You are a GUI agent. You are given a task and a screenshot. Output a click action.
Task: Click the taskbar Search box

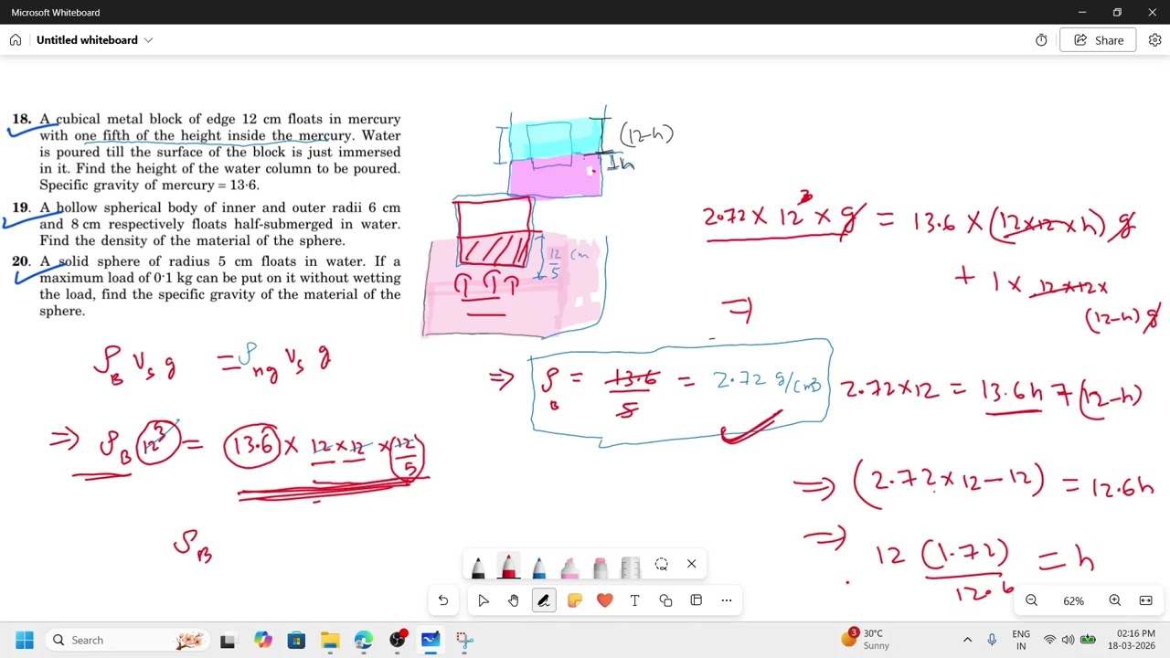point(126,640)
